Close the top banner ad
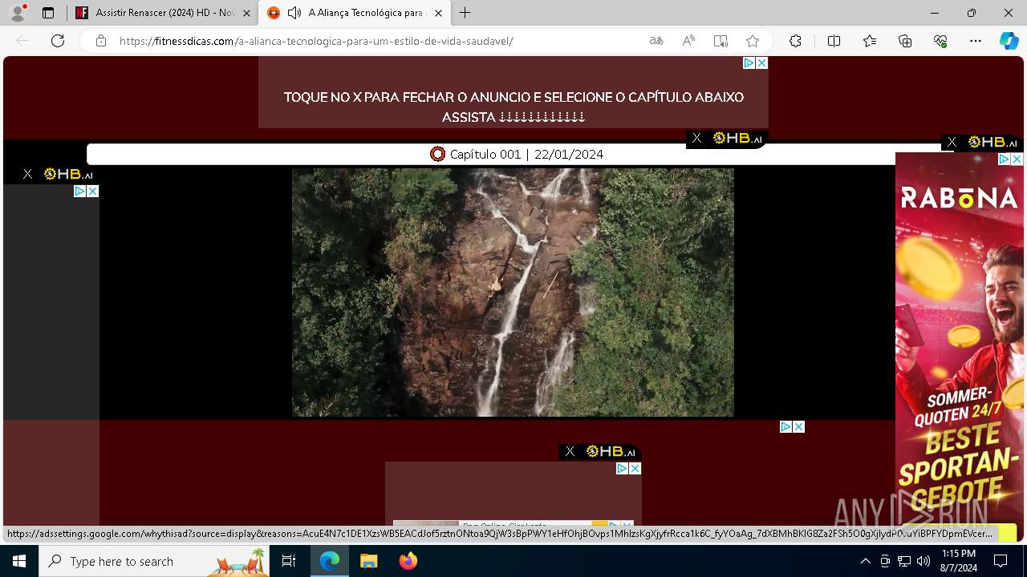 761,63
